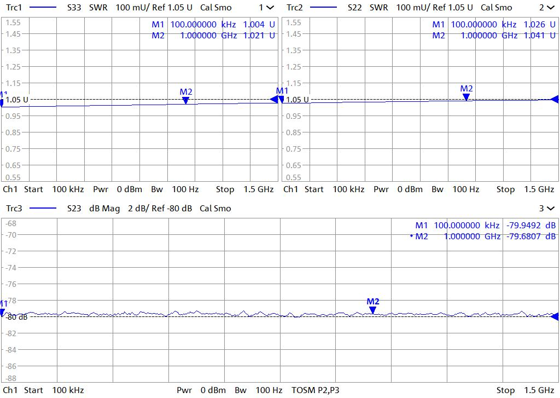Open the diagram 1 dropdown chevron
The image size is (560, 398).
(x=270, y=8)
